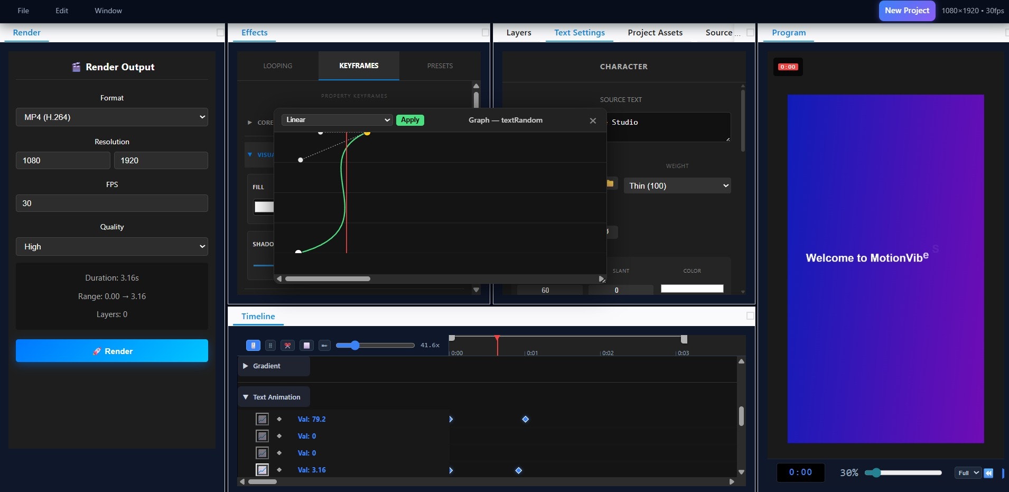This screenshot has height=492, width=1009.
Task: Open graph editor for Val: 3.16 row
Action: click(x=262, y=470)
